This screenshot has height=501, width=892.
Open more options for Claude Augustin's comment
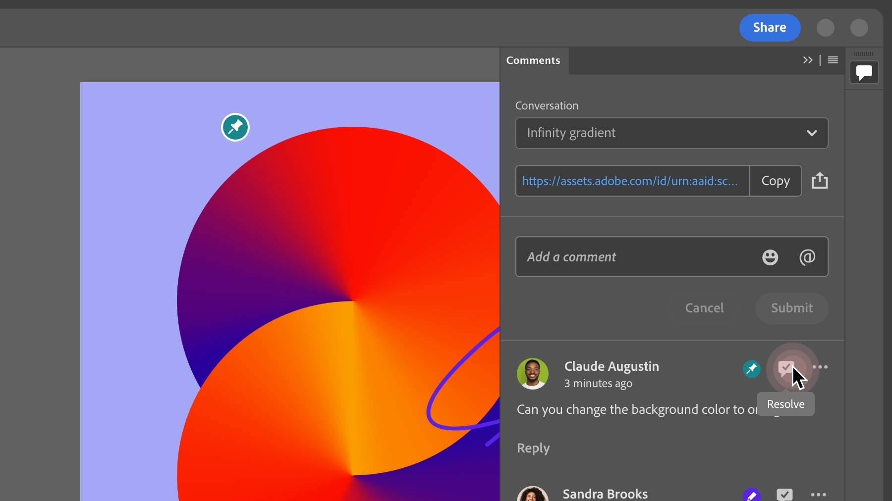820,367
